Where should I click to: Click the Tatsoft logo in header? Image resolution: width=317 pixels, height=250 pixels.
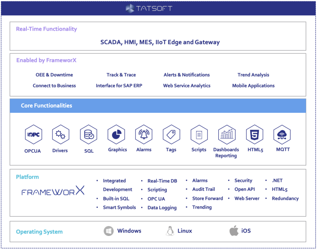149,8
